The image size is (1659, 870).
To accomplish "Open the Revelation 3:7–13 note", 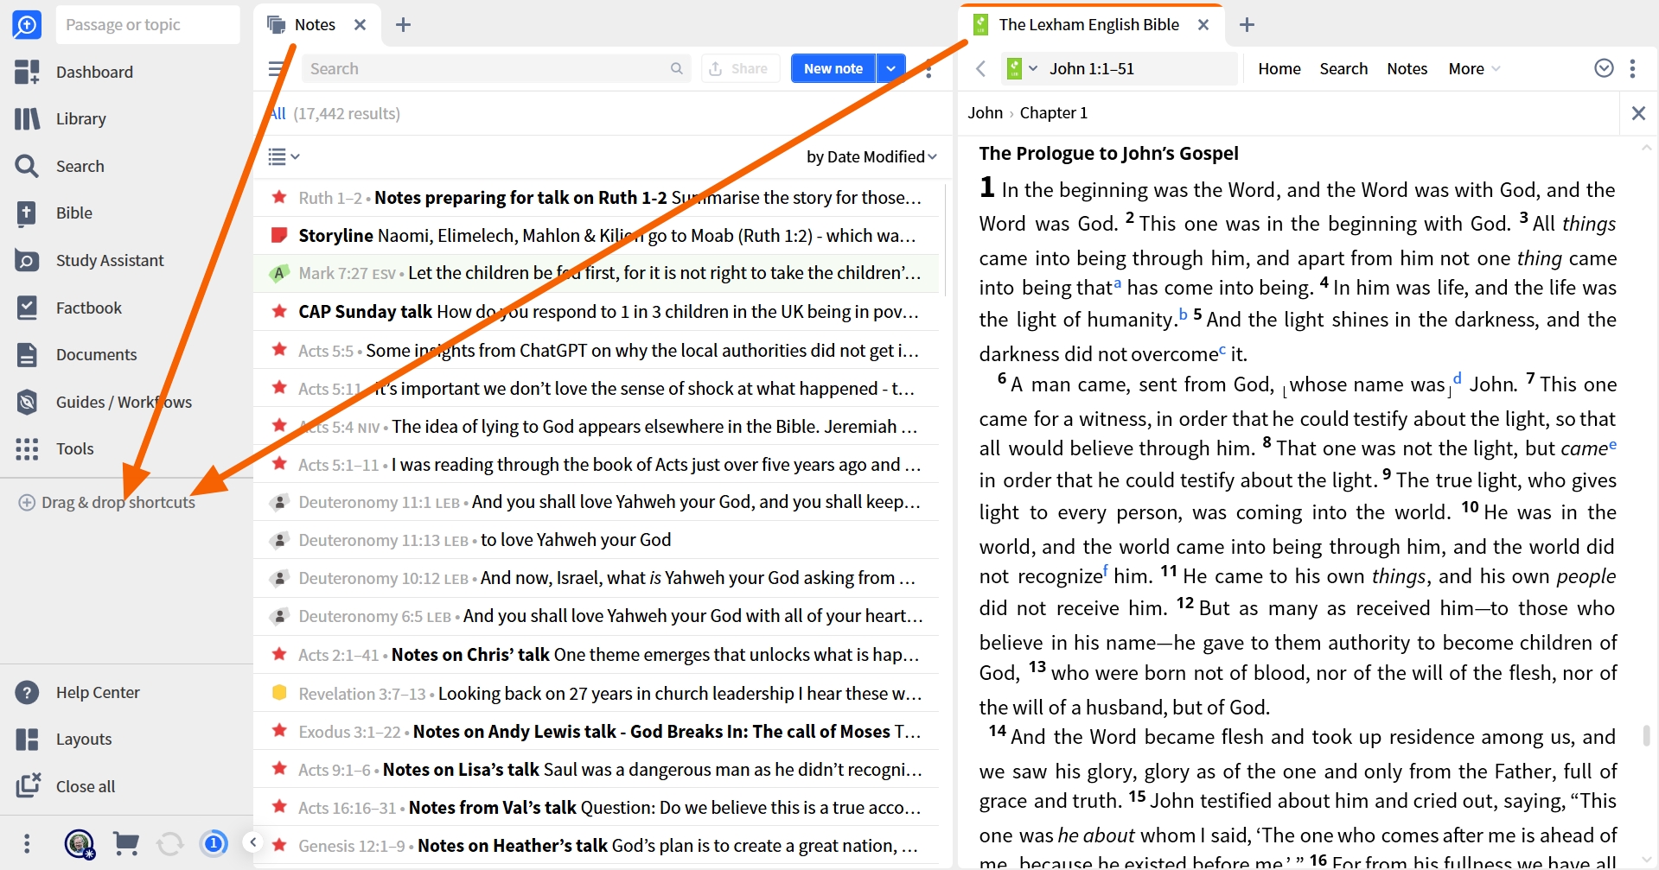I will [597, 693].
